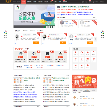Click the question mark help icon

(88, 66)
